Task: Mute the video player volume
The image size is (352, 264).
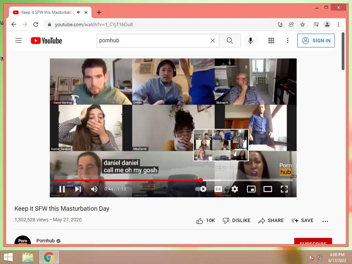Action: (94, 189)
